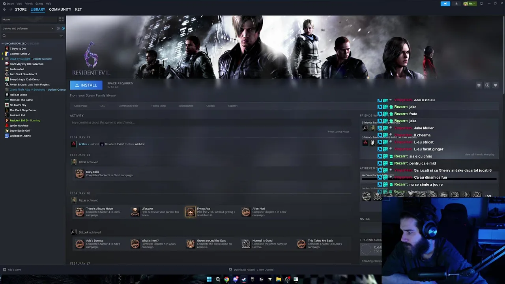Open Google Chrome from the taskbar
The height and width of the screenshot is (284, 505).
(226, 279)
